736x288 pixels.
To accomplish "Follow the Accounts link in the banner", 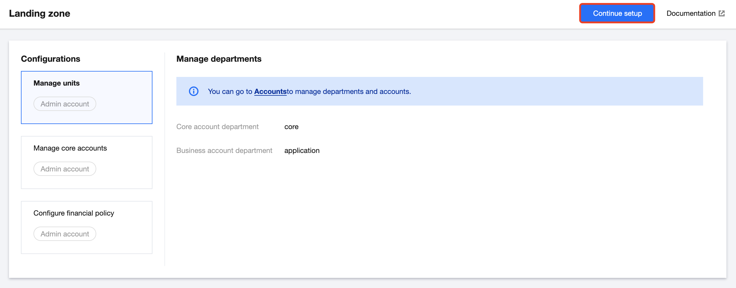I will click(x=270, y=92).
